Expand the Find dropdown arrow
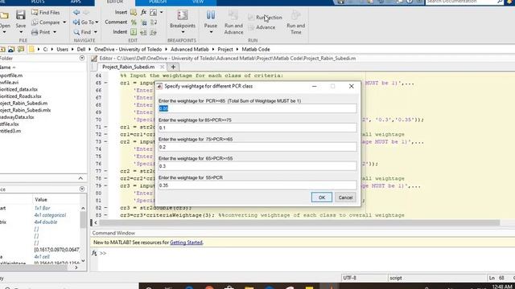515x289 pixels. (95, 32)
